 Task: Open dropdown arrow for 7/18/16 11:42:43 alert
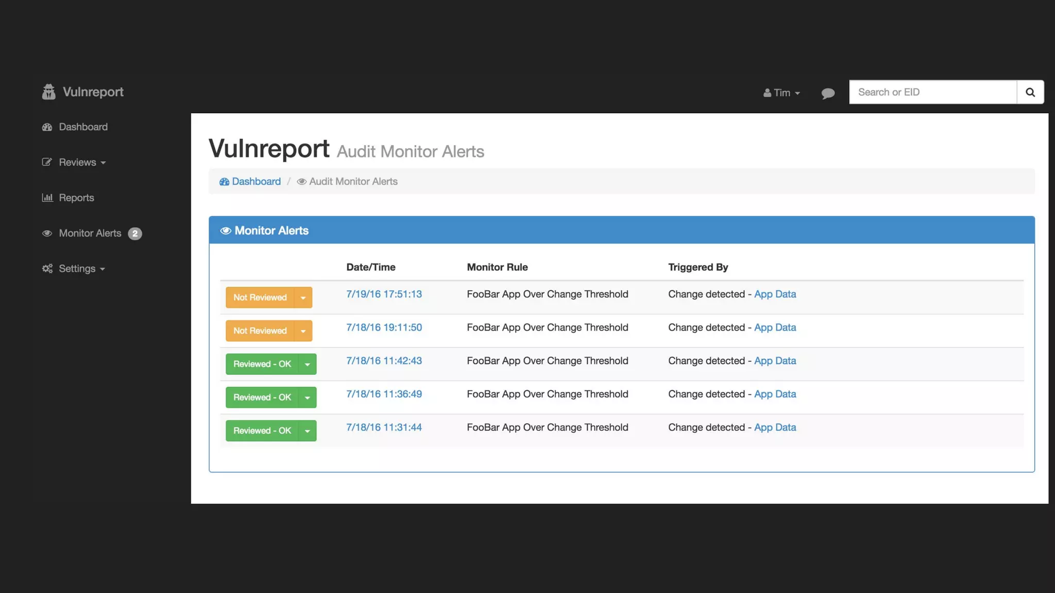pos(307,364)
